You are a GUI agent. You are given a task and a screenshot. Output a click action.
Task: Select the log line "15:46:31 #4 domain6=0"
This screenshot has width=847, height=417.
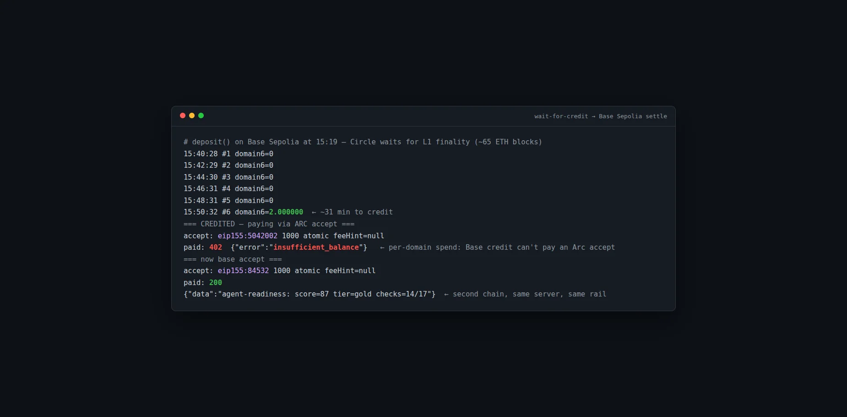228,189
